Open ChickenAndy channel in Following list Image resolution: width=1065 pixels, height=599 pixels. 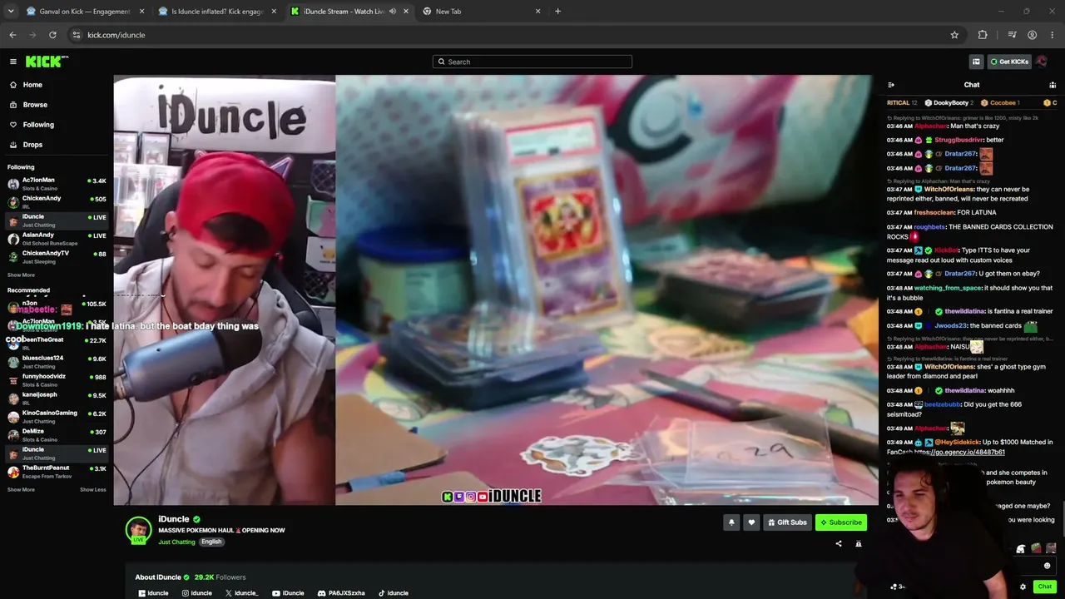[57, 202]
